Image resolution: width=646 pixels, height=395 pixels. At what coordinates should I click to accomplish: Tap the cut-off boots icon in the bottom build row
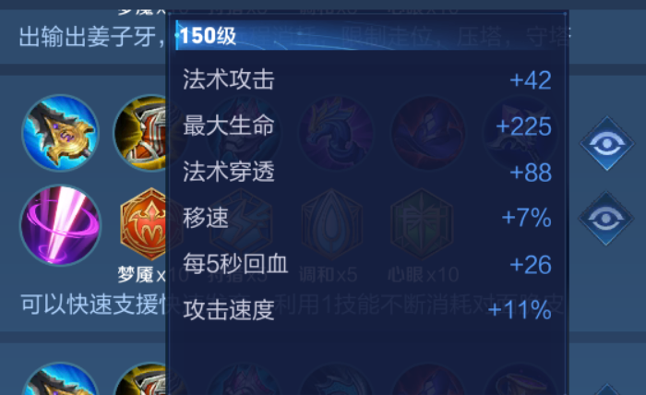(139, 379)
